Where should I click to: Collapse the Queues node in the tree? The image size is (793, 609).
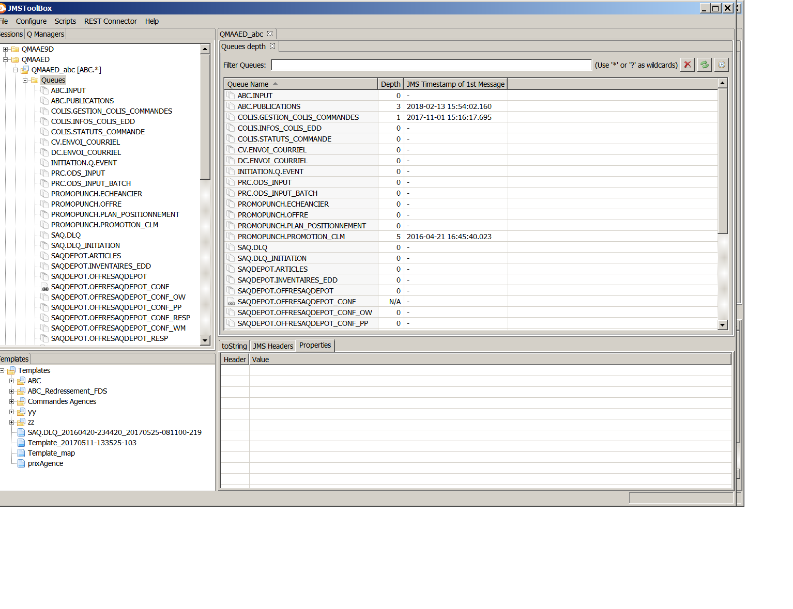point(25,80)
